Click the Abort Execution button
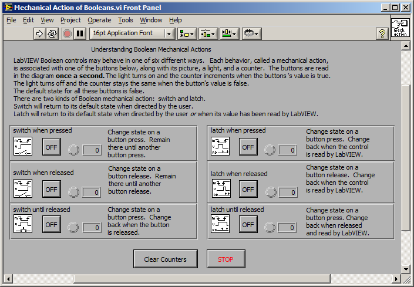Viewport: 414px width, 287px height. click(x=67, y=33)
